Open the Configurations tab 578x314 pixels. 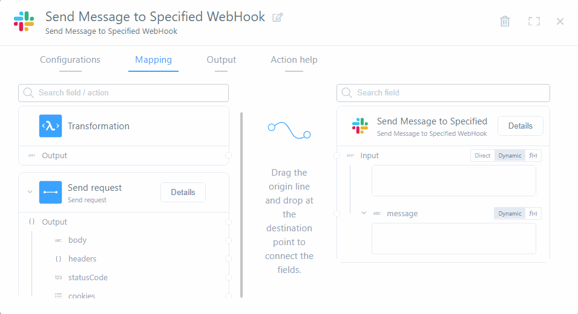[70, 60]
